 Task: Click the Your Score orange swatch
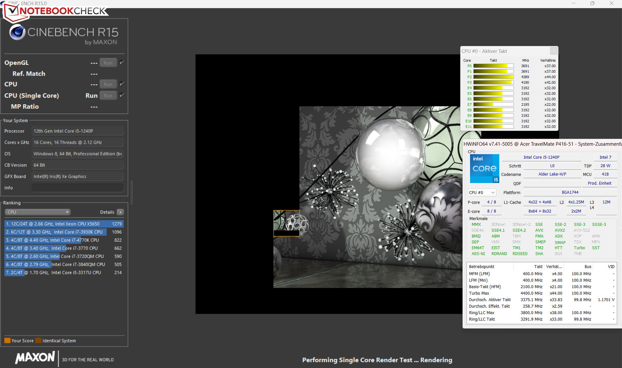[7, 340]
